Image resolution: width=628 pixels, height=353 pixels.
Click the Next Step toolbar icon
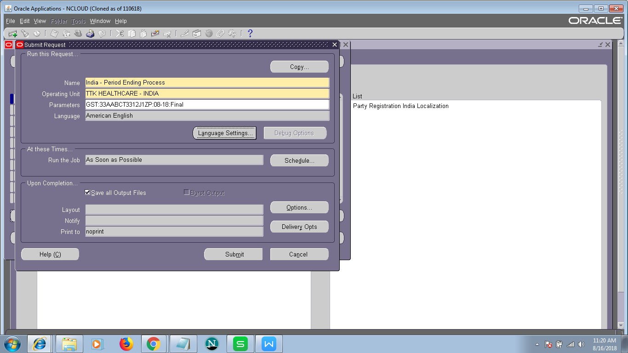tap(66, 34)
